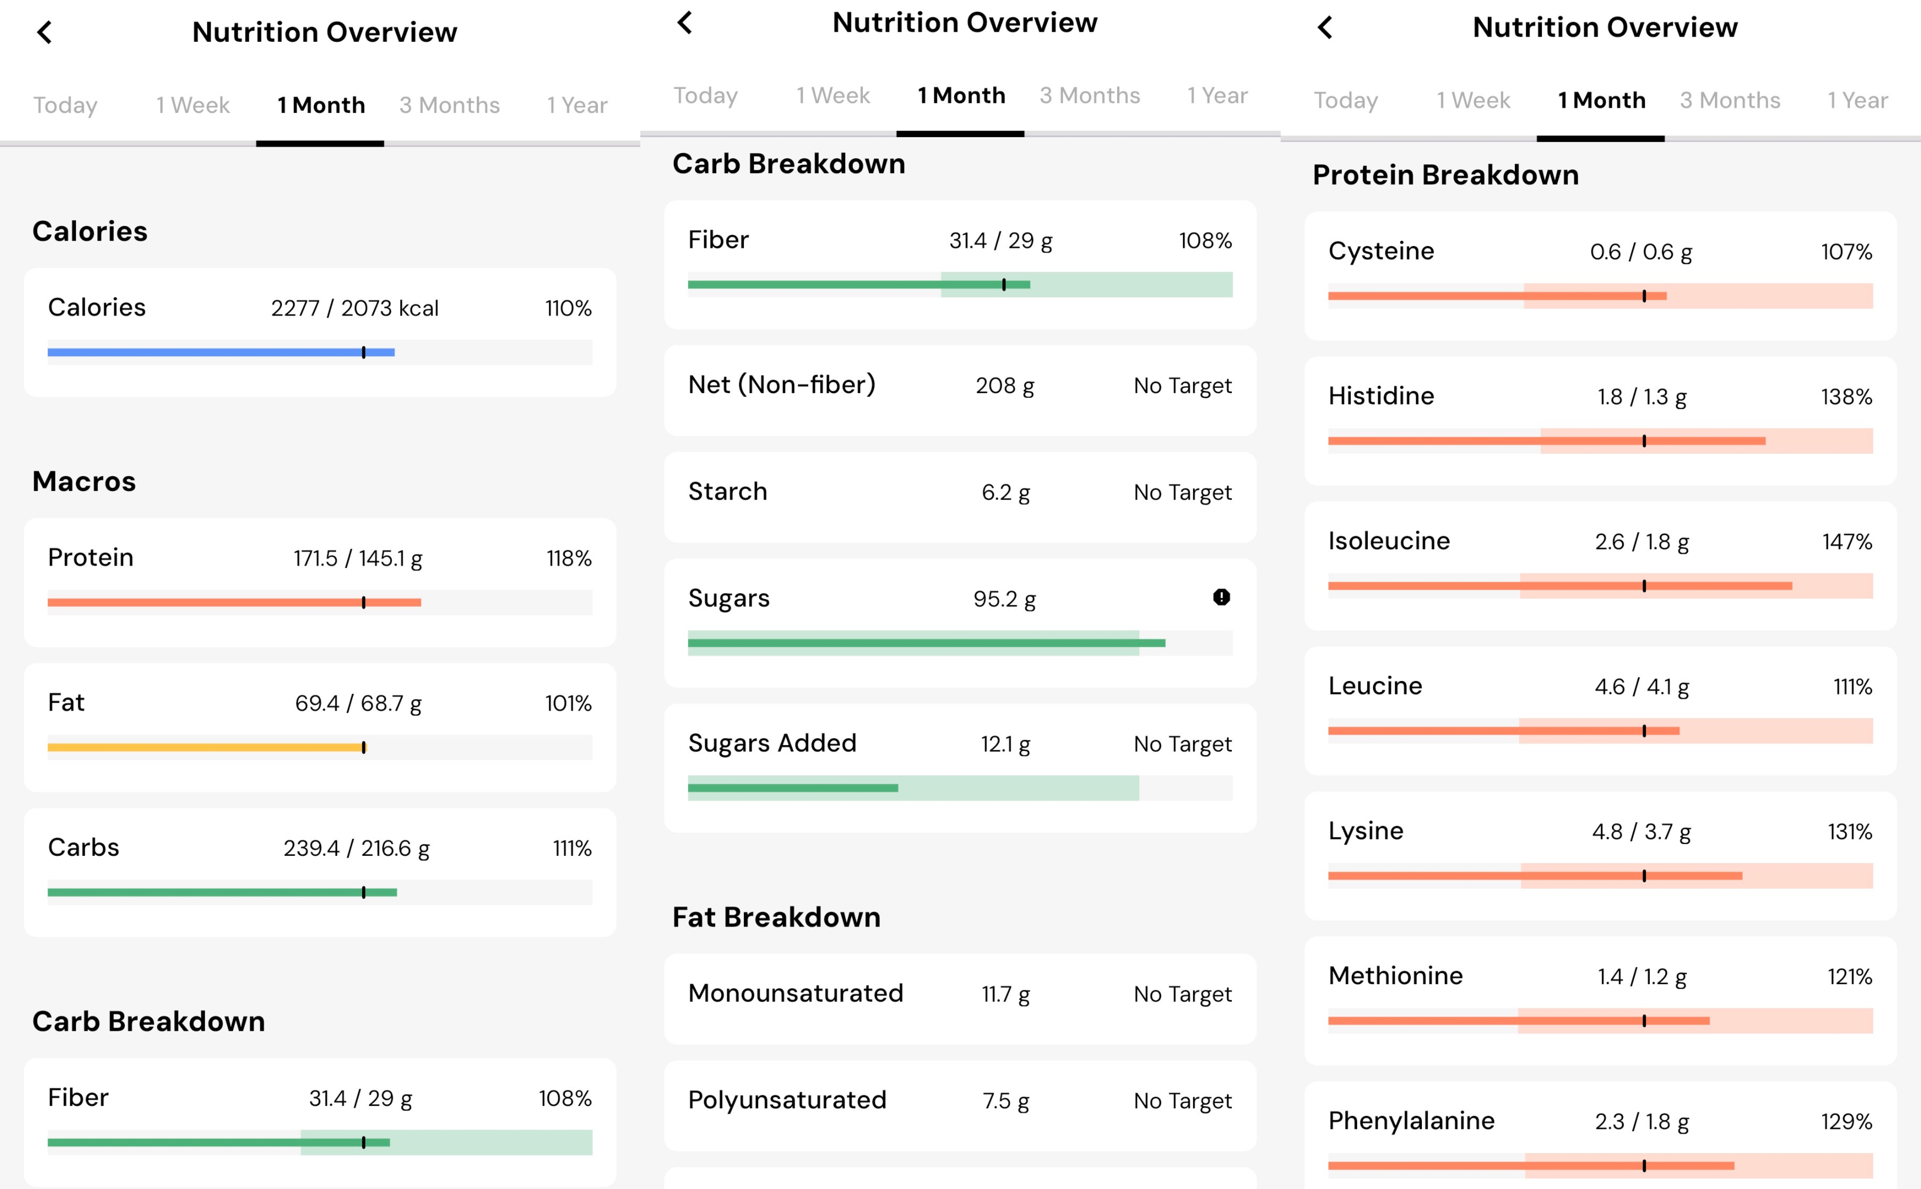Open the Protein macro card
Image resolution: width=1921 pixels, height=1189 pixels.
pos(319,582)
